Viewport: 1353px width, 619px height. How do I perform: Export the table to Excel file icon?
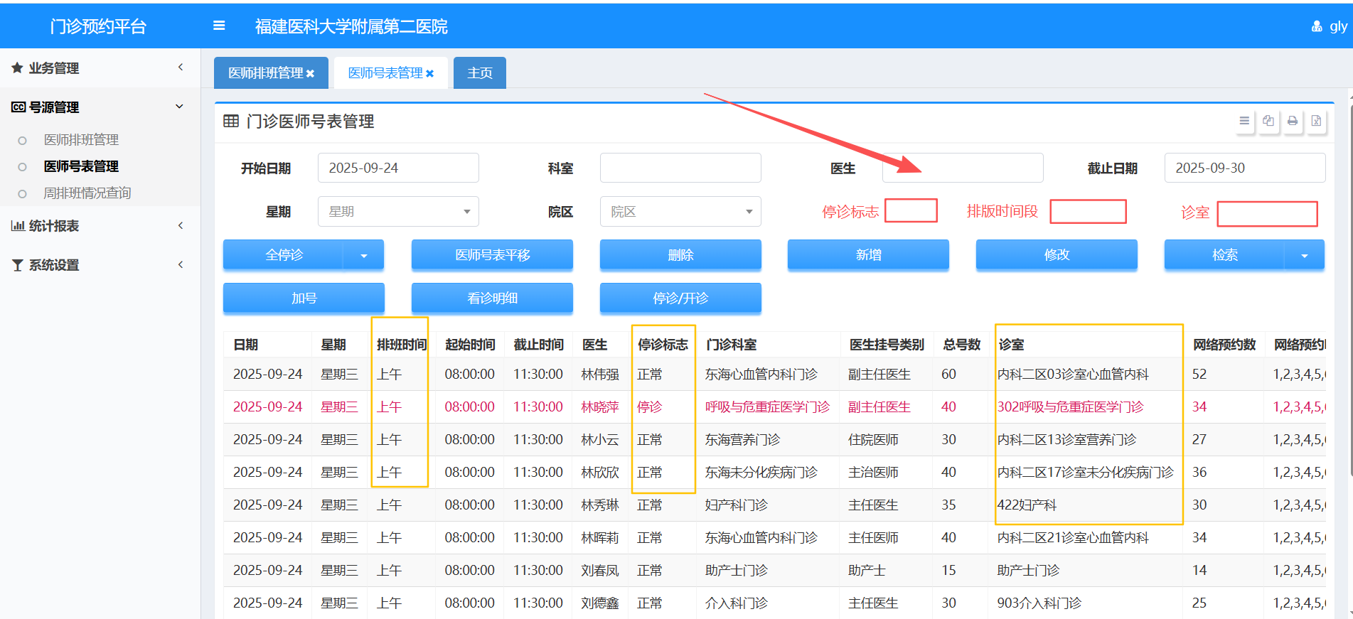tap(1317, 121)
